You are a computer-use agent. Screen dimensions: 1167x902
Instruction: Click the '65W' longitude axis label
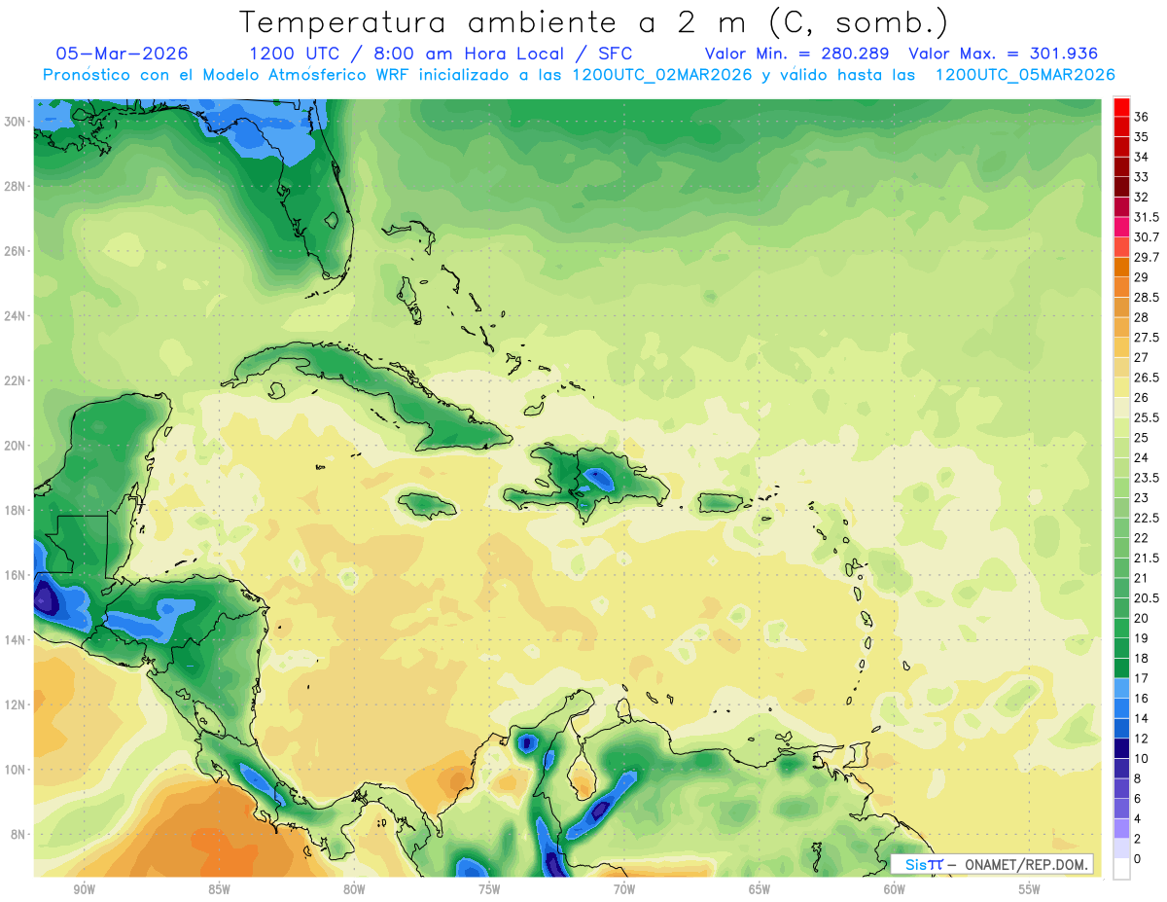pyautogui.click(x=760, y=889)
